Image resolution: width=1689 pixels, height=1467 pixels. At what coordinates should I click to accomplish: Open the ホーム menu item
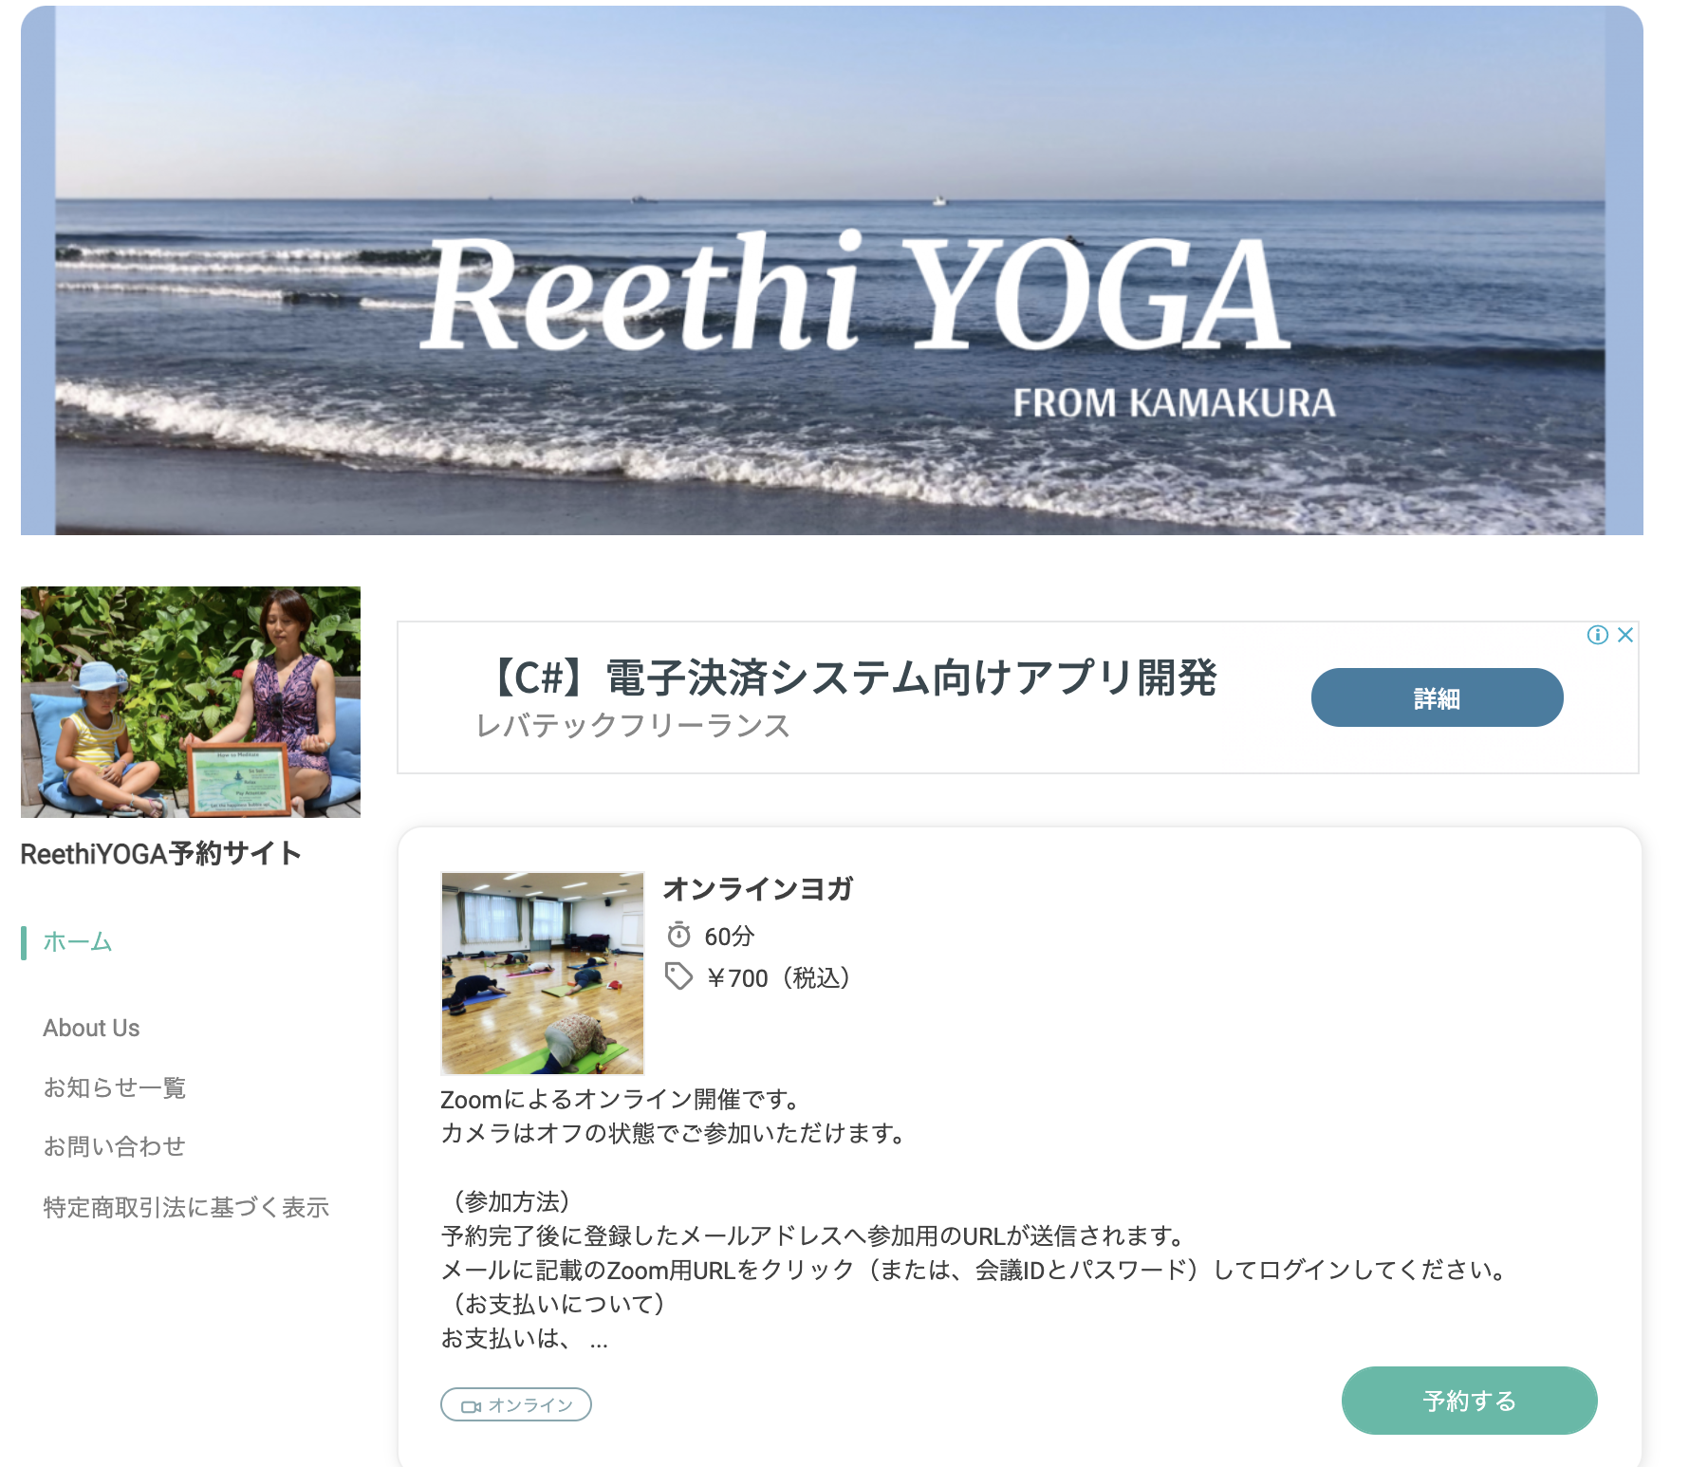78,942
